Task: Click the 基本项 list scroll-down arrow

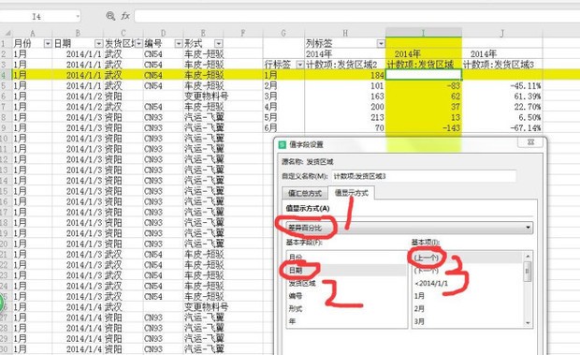Action: tap(528, 323)
